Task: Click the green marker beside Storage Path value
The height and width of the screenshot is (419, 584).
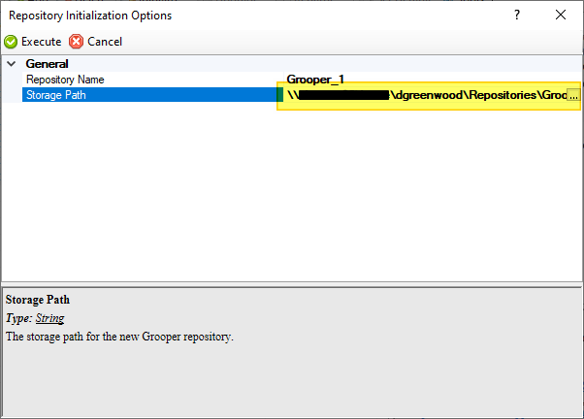Action: (279, 95)
